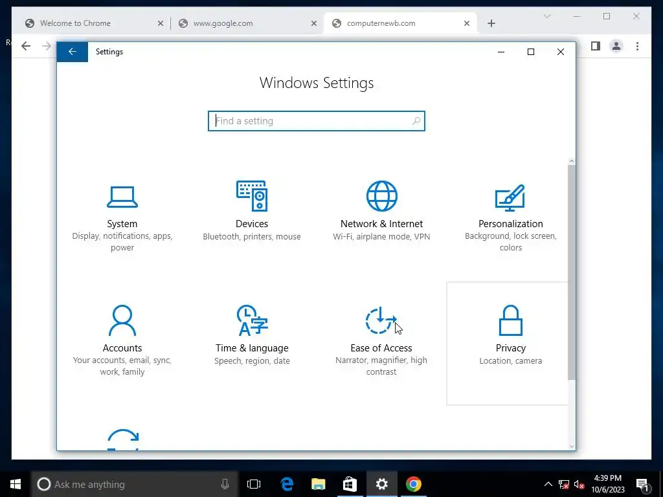Open the Chrome three-dot menu
Screen dimensions: 663x497
(x=637, y=46)
